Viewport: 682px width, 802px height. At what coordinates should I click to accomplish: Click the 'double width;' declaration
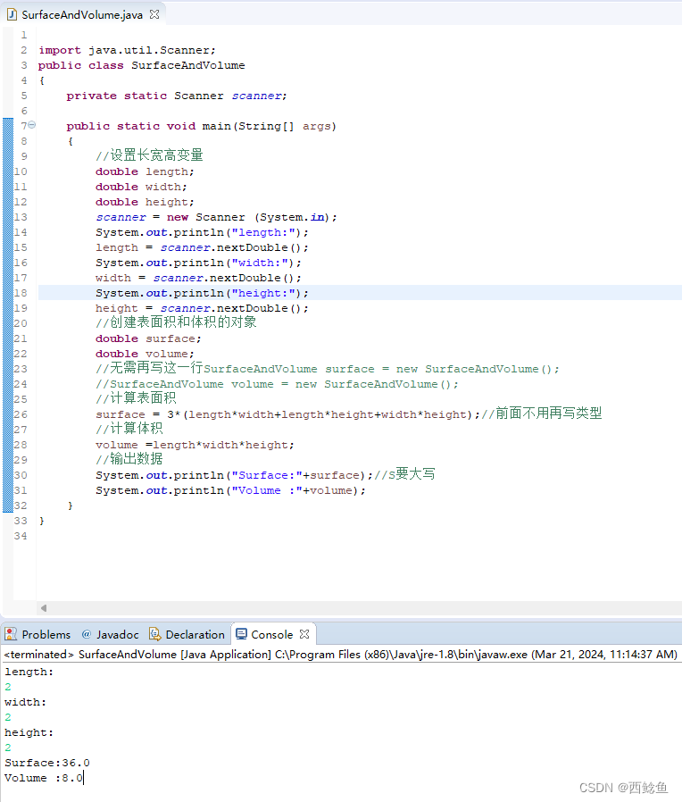tap(141, 187)
